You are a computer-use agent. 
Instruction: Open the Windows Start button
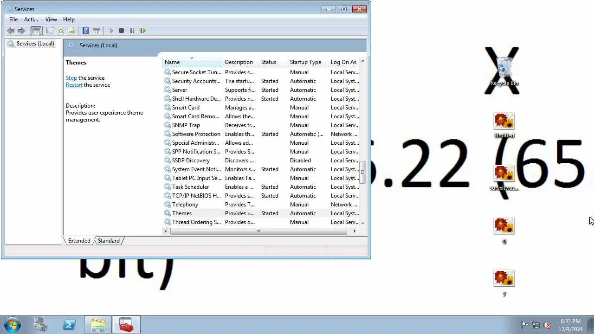tap(13, 325)
